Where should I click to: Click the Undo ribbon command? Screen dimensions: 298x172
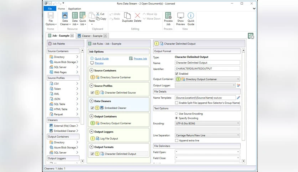(x=115, y=14)
